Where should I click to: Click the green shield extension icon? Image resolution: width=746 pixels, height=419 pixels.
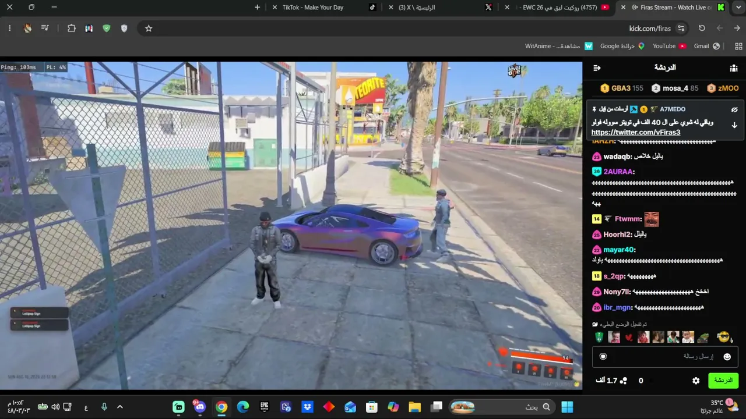click(106, 29)
